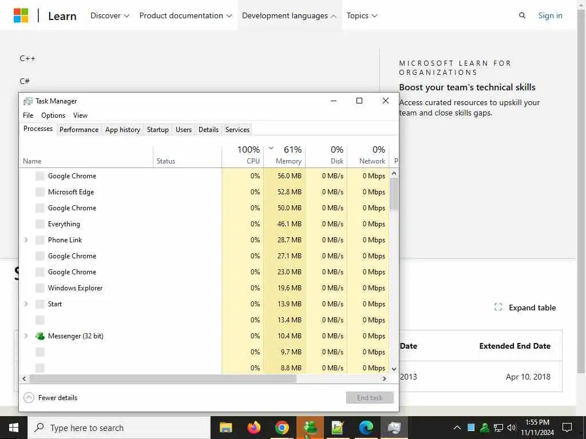586x439 pixels.
Task: Open Google Chrome taskbar icon
Action: [282, 428]
